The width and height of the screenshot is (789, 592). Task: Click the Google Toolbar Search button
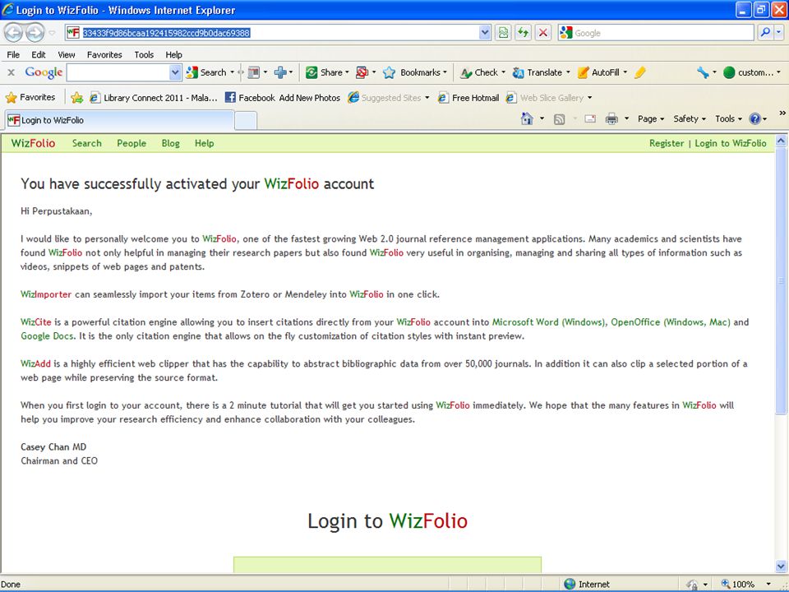pyautogui.click(x=206, y=72)
